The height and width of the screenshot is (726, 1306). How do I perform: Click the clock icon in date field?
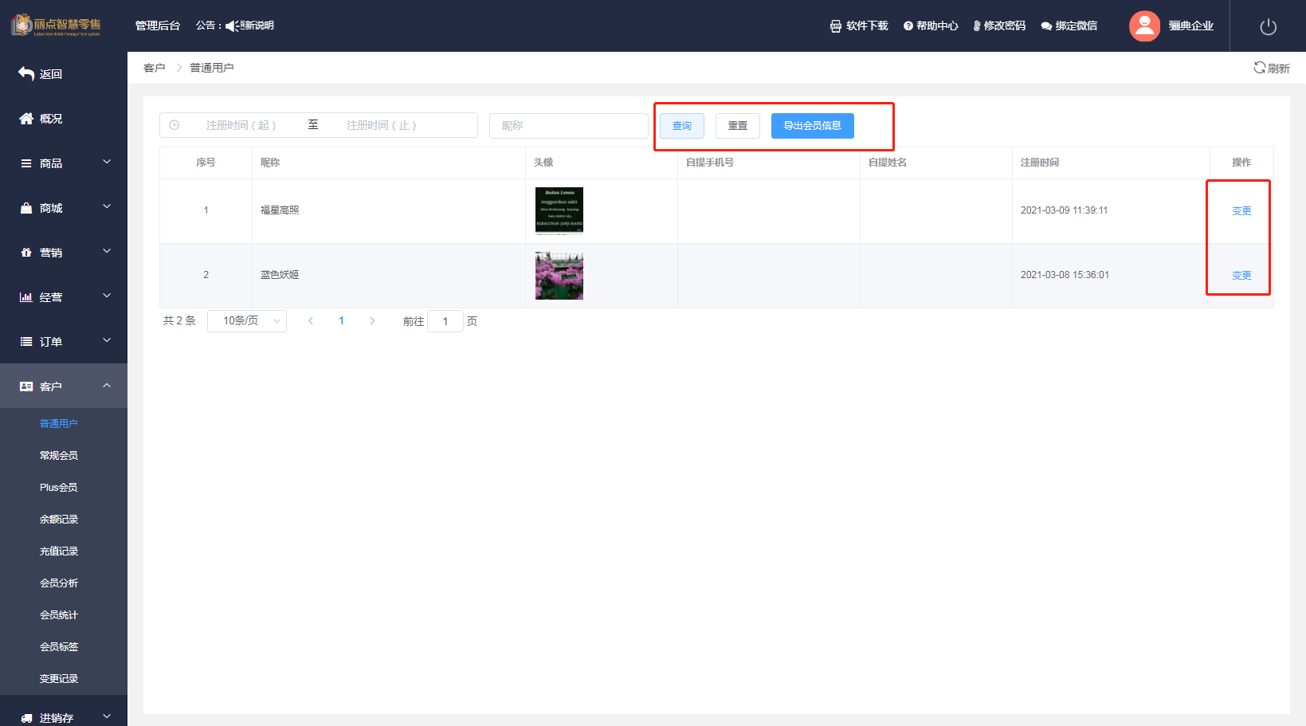click(175, 125)
